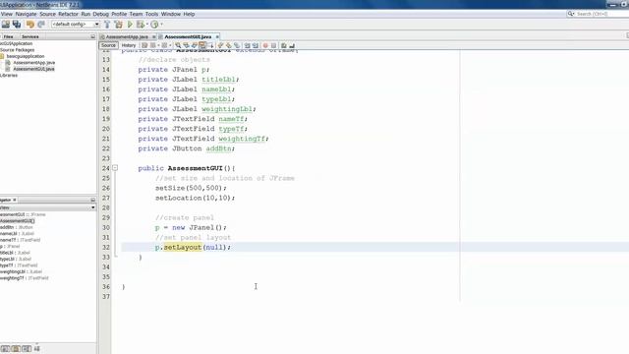This screenshot has height=354, width=629.
Task: Select the Libraries node in project tree
Action: (x=9, y=75)
